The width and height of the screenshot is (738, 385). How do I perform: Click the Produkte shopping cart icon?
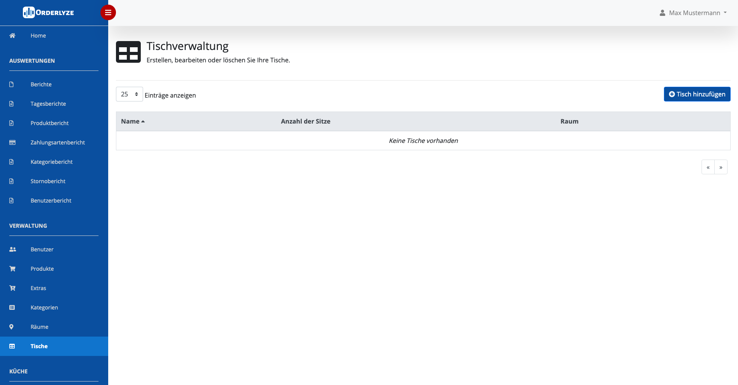(x=12, y=269)
